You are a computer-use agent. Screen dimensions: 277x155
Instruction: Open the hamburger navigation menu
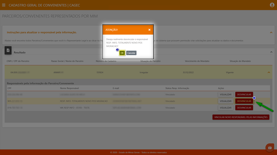(4, 5)
